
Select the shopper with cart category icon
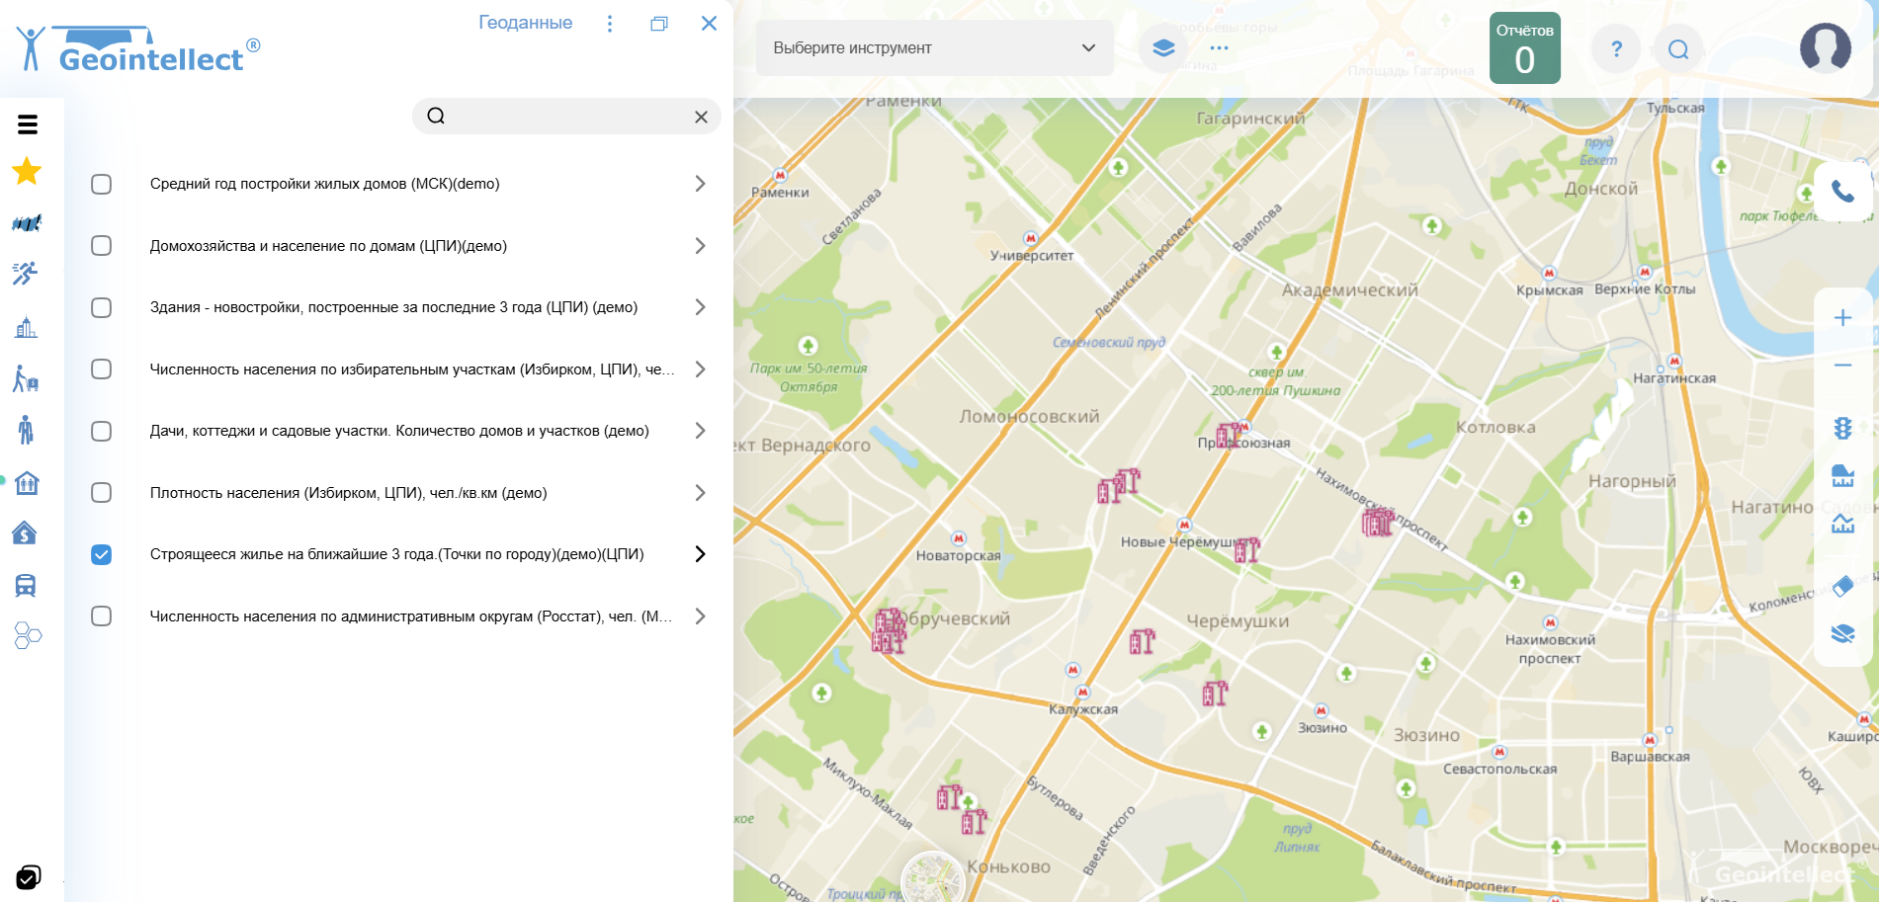(x=26, y=378)
